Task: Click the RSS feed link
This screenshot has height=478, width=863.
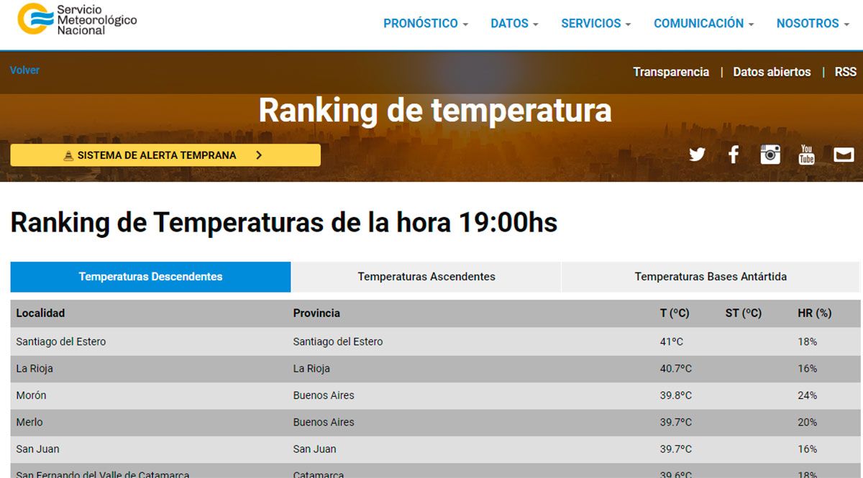Action: pyautogui.click(x=845, y=72)
